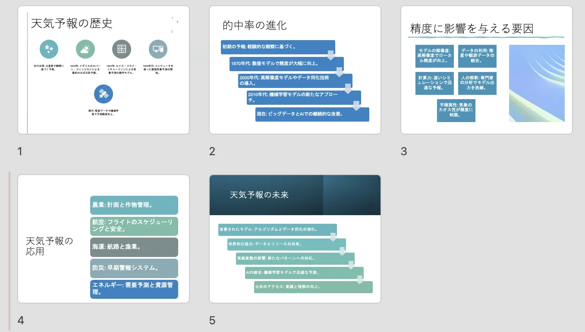
Task: Click the 農業: 計画と作物管理 box
Action: coord(134,205)
